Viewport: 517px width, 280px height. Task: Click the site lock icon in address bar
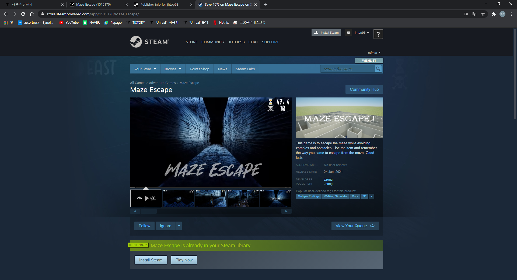pos(42,14)
